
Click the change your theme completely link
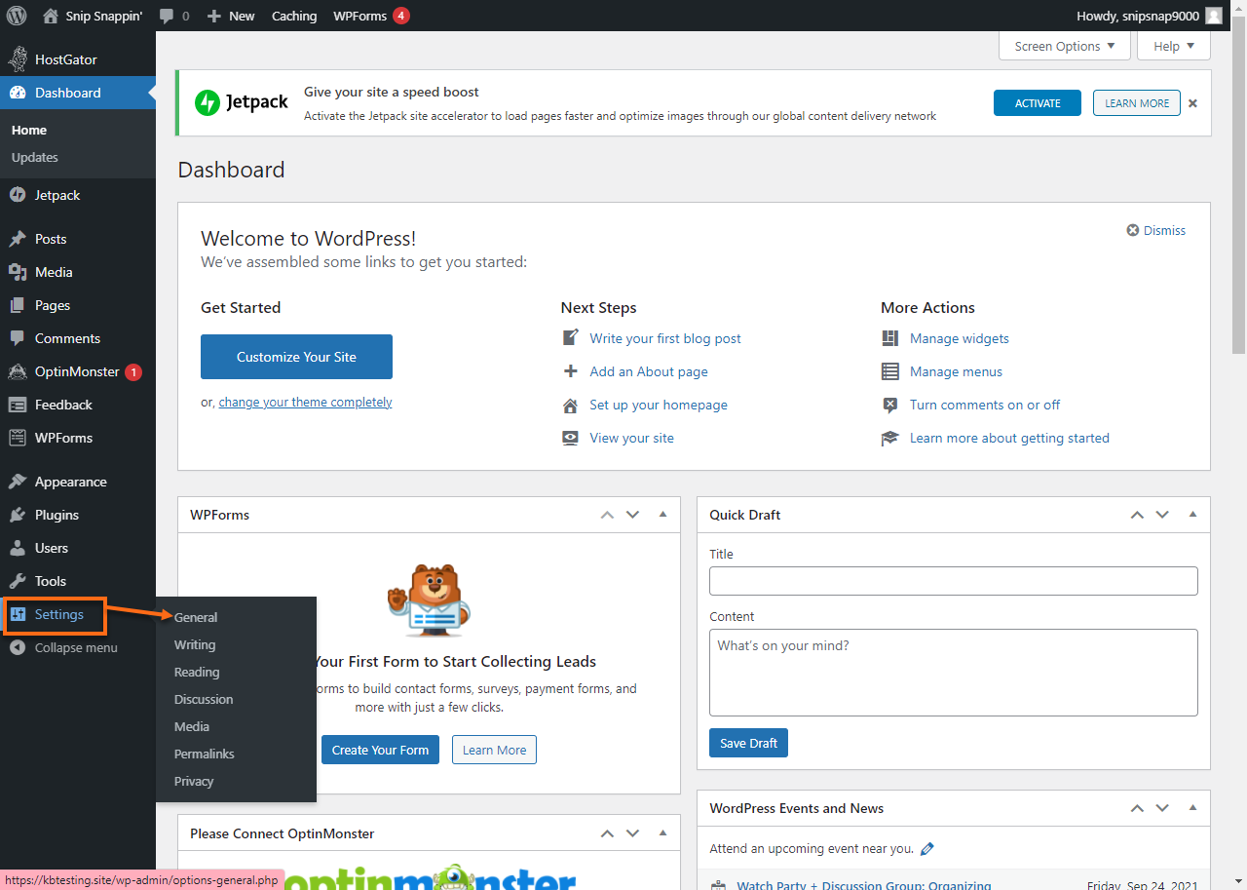(x=305, y=402)
